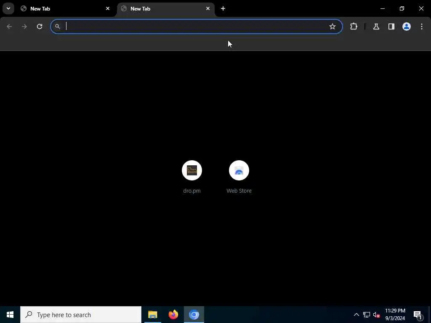Open network status tray icon
The image size is (431, 323).
tap(367, 315)
